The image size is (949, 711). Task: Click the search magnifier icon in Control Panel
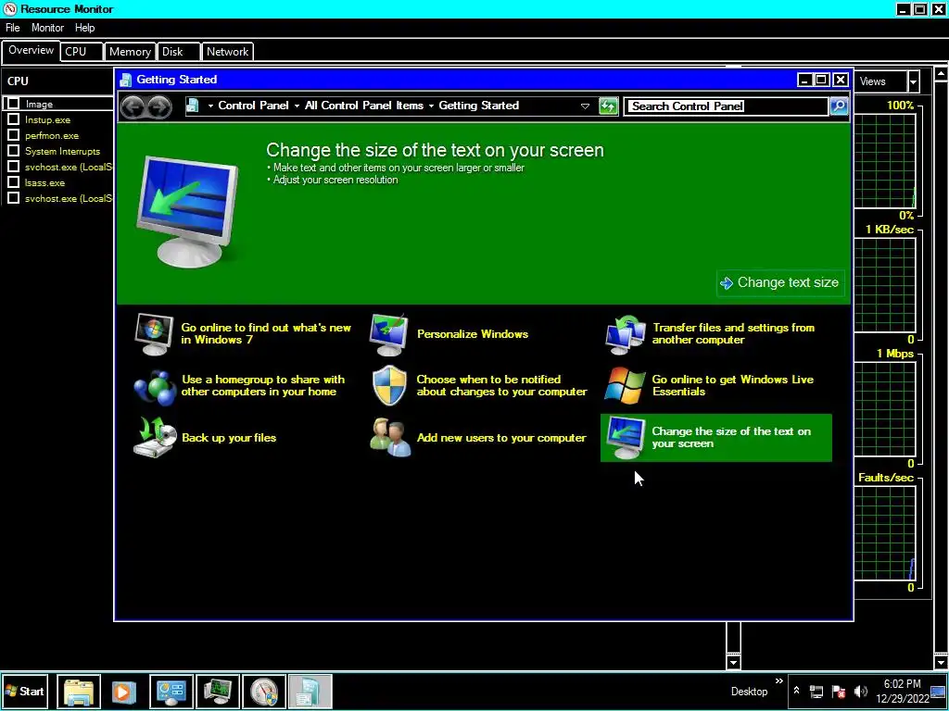coord(838,106)
